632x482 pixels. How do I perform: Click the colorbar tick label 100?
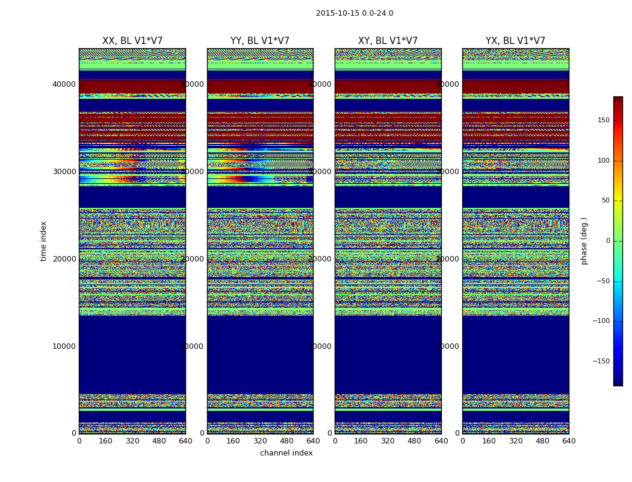pyautogui.click(x=604, y=160)
